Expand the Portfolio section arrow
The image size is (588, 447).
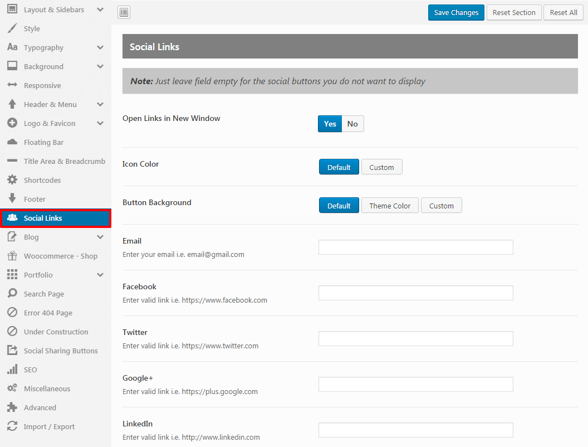click(x=100, y=275)
